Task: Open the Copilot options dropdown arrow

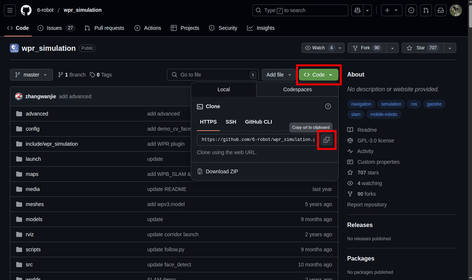Action: (367, 10)
